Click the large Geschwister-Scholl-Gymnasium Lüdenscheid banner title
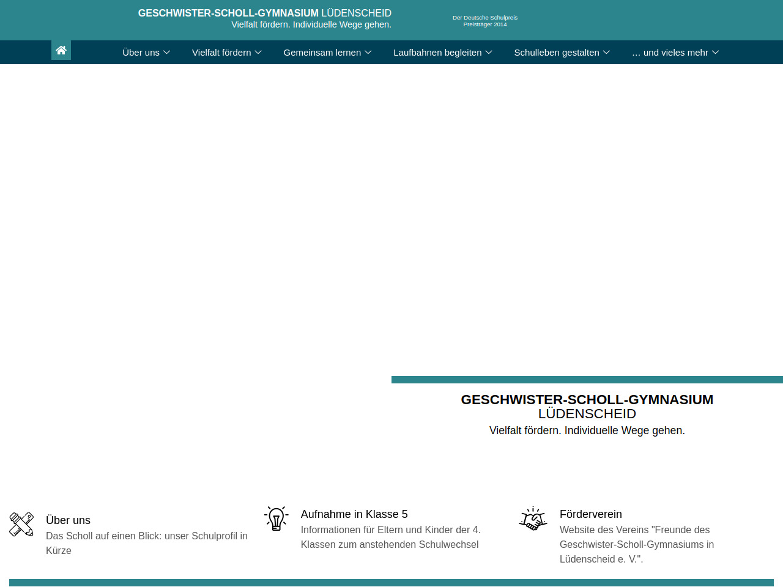The width and height of the screenshot is (783, 587). [x=587, y=407]
